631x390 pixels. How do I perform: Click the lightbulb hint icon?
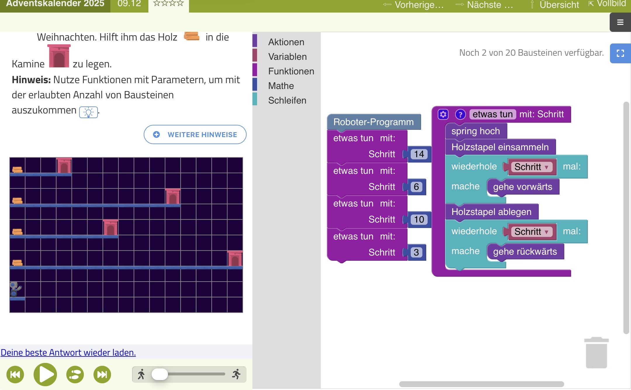88,112
